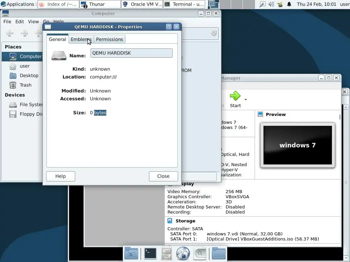Select the General tab in Properties
Viewport: 350px width, 262px height.
tap(57, 39)
